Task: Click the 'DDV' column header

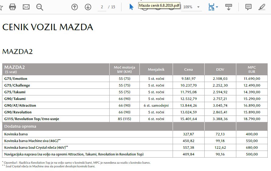Action: point(220,69)
